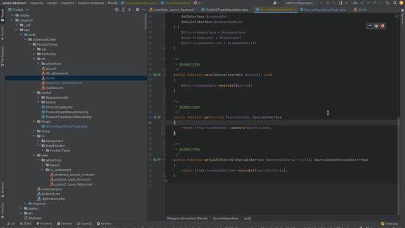This screenshot has height=228, width=405.
Task: Expand the docker folder
Action: tap(12, 15)
